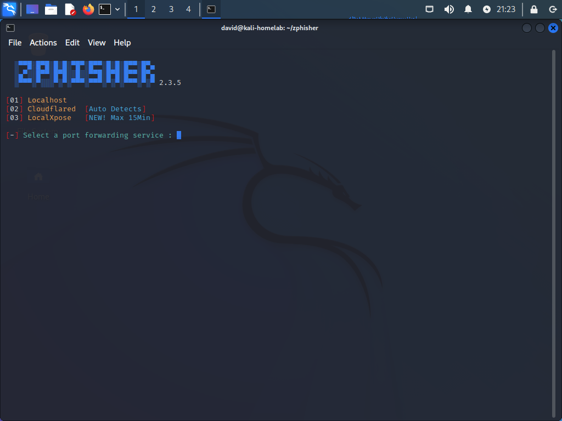562x421 pixels.
Task: Open the View menu
Action: [x=97, y=43]
